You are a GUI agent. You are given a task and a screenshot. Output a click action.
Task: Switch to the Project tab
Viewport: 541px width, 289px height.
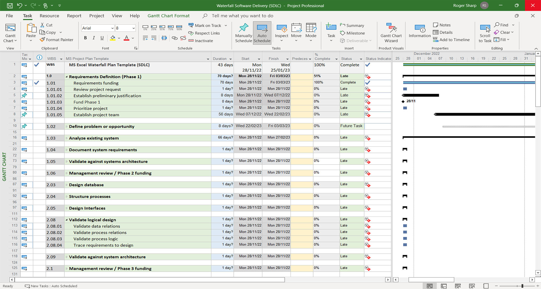pyautogui.click(x=97, y=16)
